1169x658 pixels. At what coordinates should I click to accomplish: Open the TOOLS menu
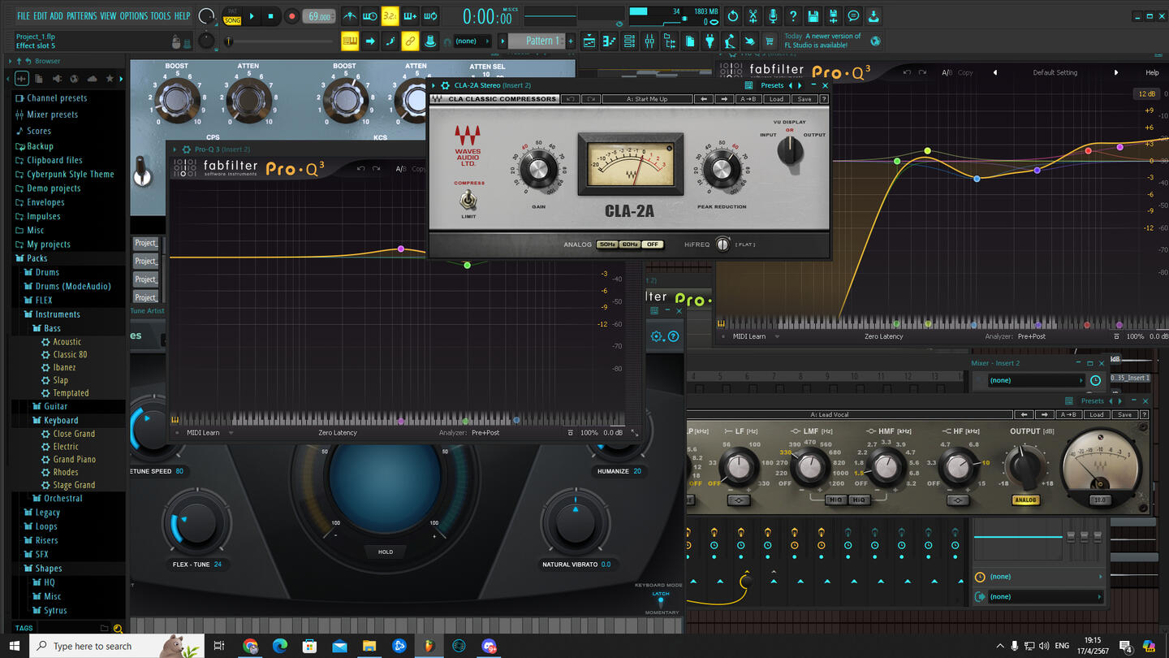click(161, 16)
